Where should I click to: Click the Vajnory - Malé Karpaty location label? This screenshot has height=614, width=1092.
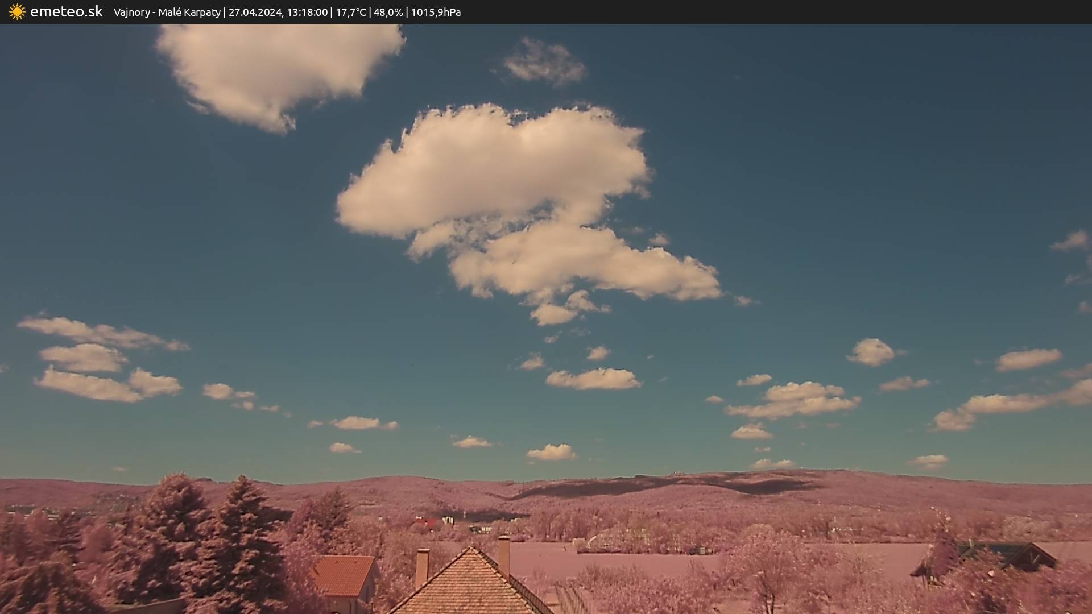click(167, 12)
